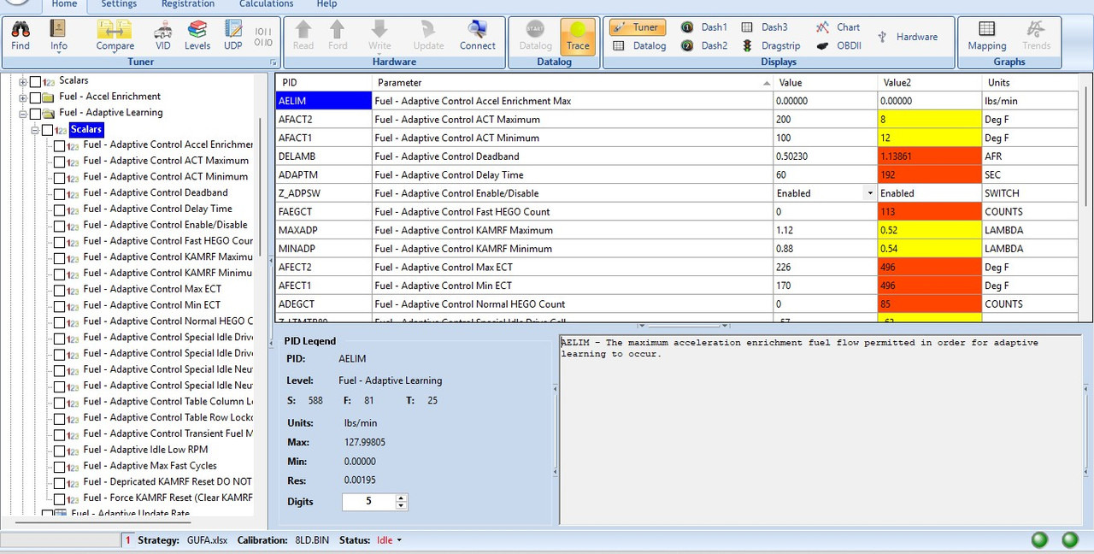Image resolution: width=1094 pixels, height=554 pixels.
Task: Open the Status Idle dropdown
Action: 399,540
